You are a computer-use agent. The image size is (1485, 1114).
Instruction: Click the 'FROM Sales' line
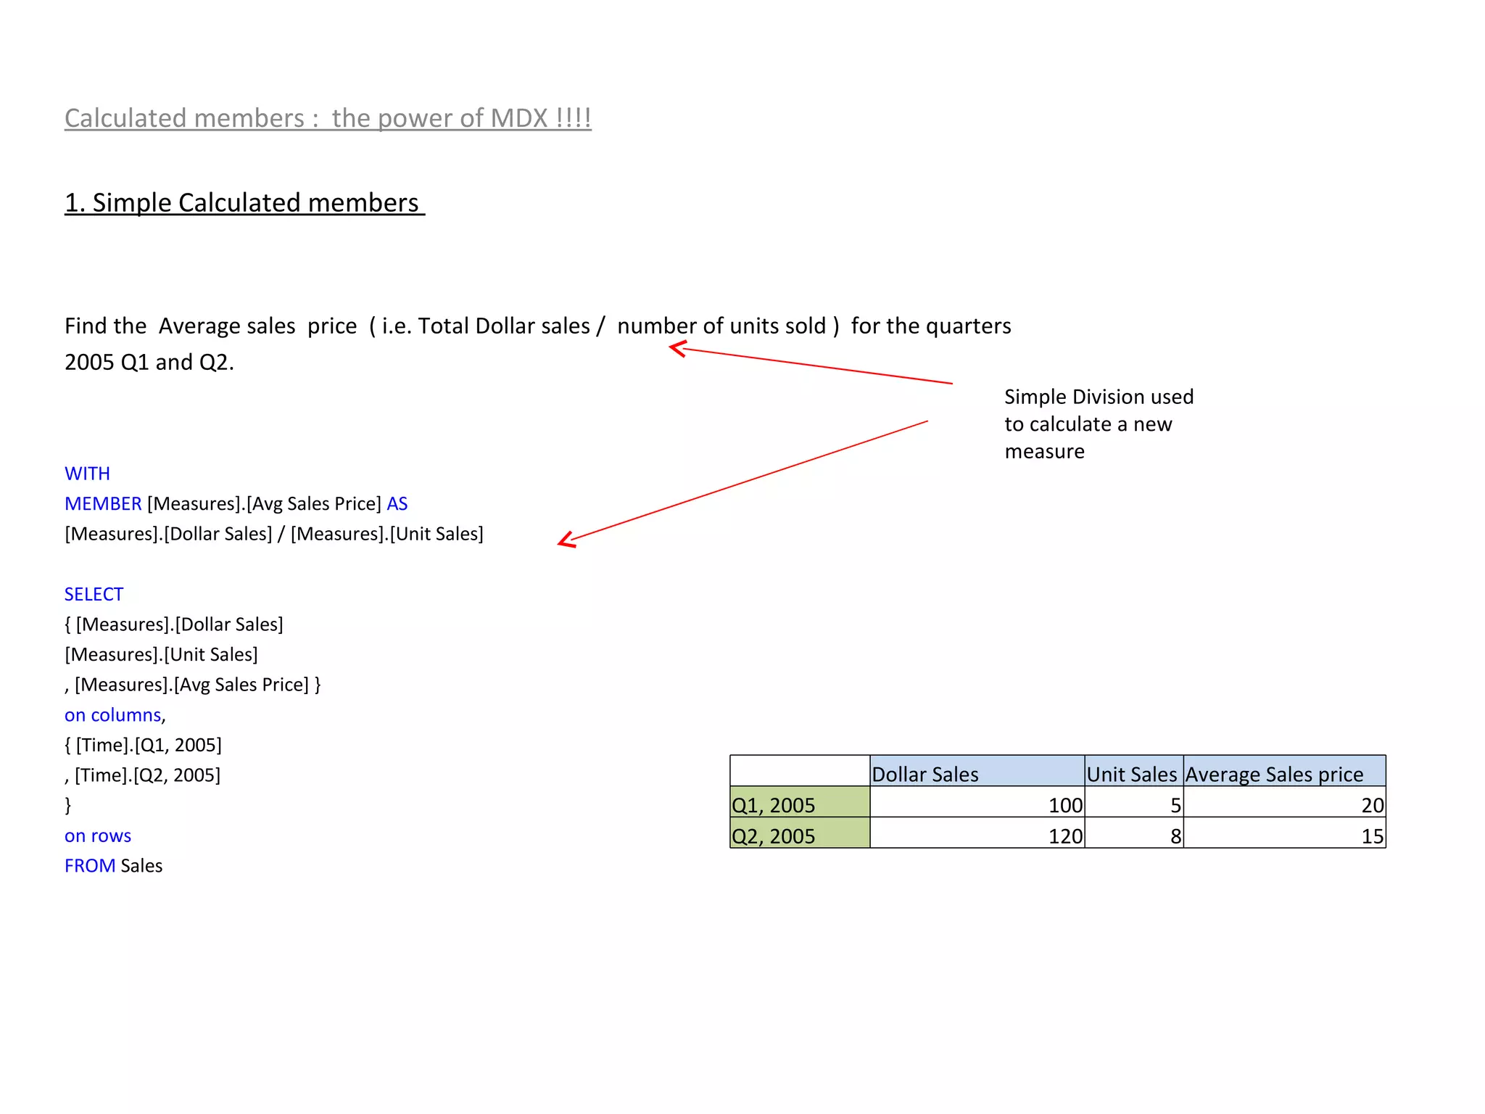[113, 866]
